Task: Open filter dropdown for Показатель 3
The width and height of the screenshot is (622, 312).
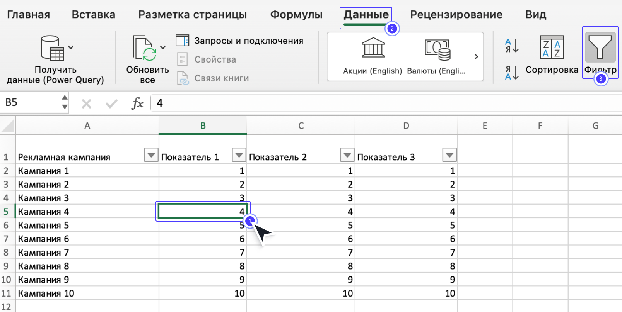Action: tap(449, 155)
